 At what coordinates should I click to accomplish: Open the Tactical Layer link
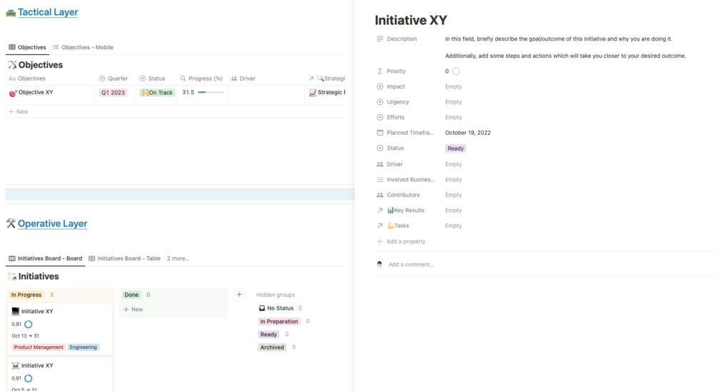(48, 12)
